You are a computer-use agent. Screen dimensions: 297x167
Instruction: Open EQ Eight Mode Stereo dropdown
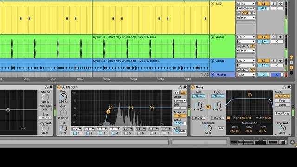click(180, 101)
